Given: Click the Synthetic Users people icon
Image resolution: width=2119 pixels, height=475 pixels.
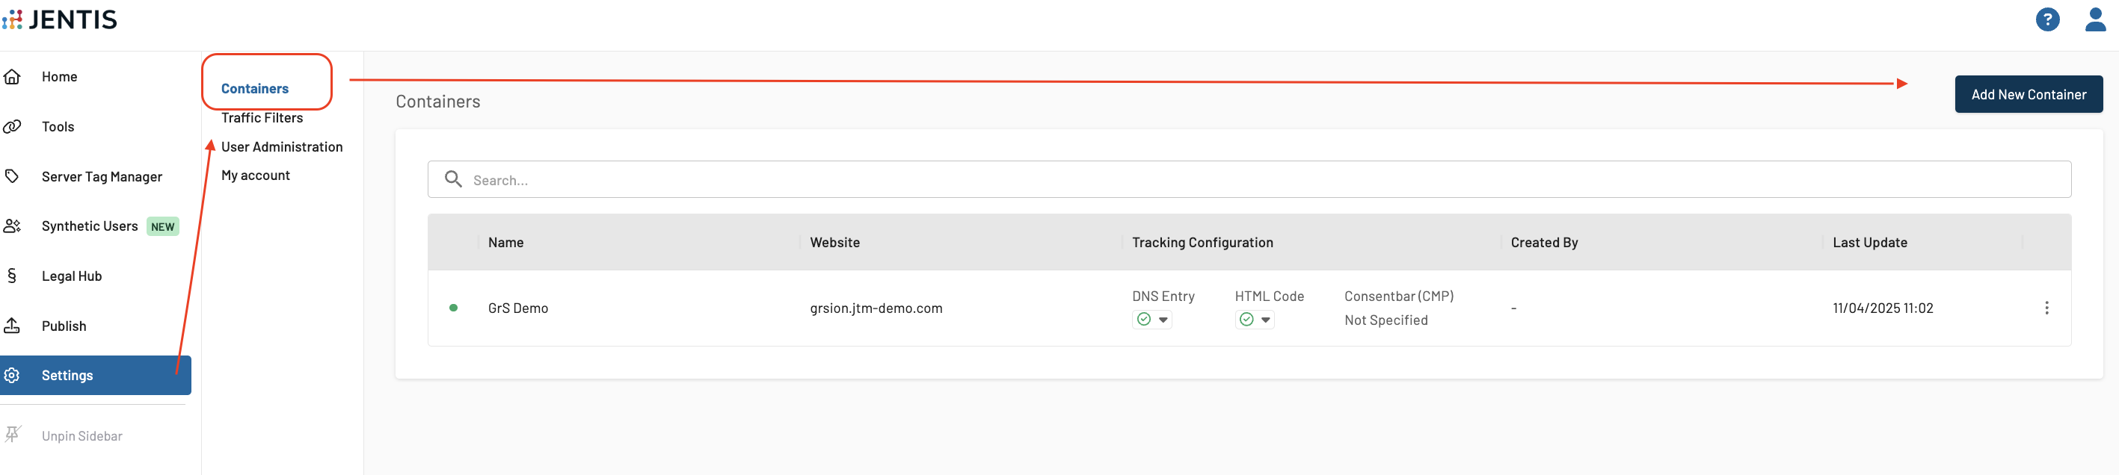Looking at the screenshot, I should pyautogui.click(x=13, y=226).
